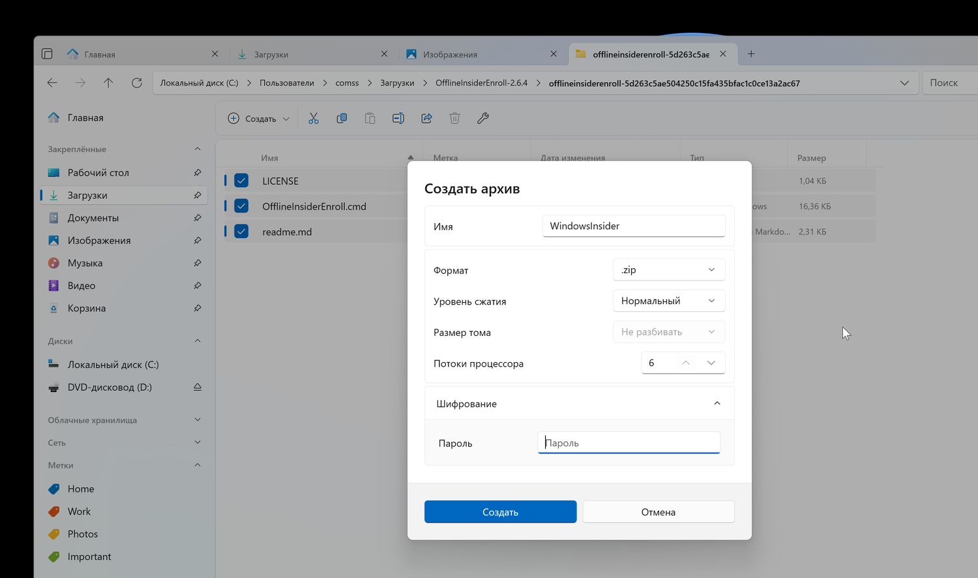This screenshot has height=578, width=978.
Task: Increase the Потоки процессора value
Action: (685, 363)
